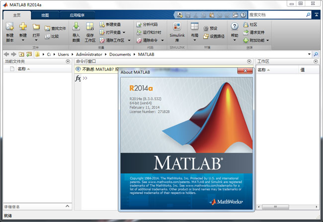Expand Add-Ons (附加功能) dropdown arrow
Image resolution: width=323 pixels, height=222 pixels.
coord(267,40)
